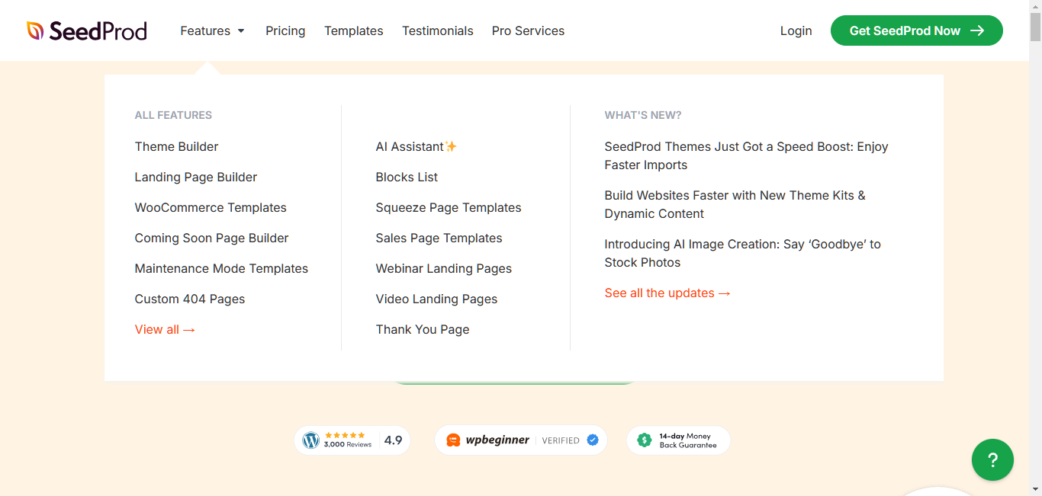The width and height of the screenshot is (1042, 496).
Task: Select Pro Services in the header
Action: (x=528, y=30)
